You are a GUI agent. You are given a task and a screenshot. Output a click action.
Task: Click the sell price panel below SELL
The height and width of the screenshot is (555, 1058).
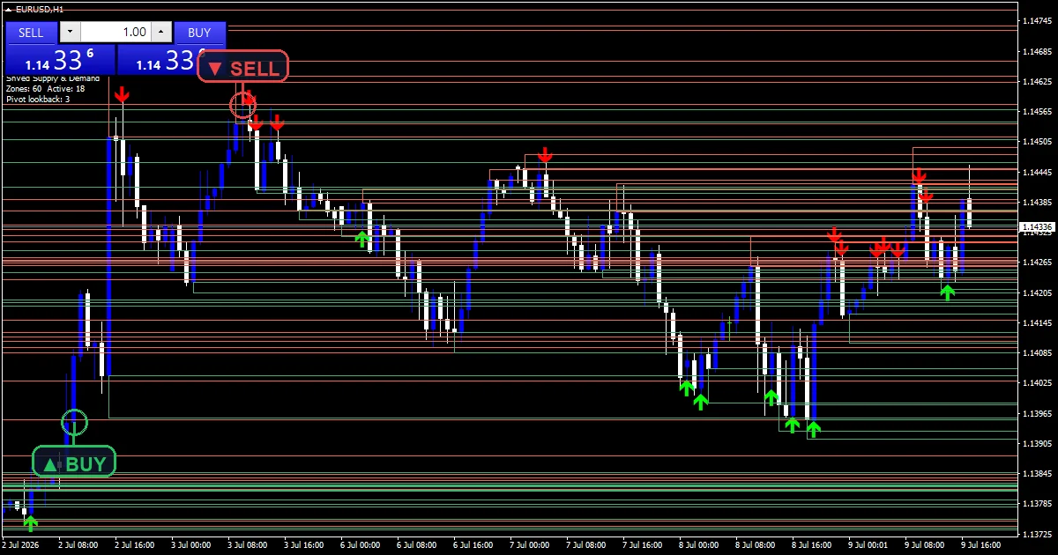click(61, 60)
